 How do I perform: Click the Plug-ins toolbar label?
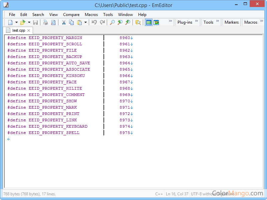[x=185, y=22]
